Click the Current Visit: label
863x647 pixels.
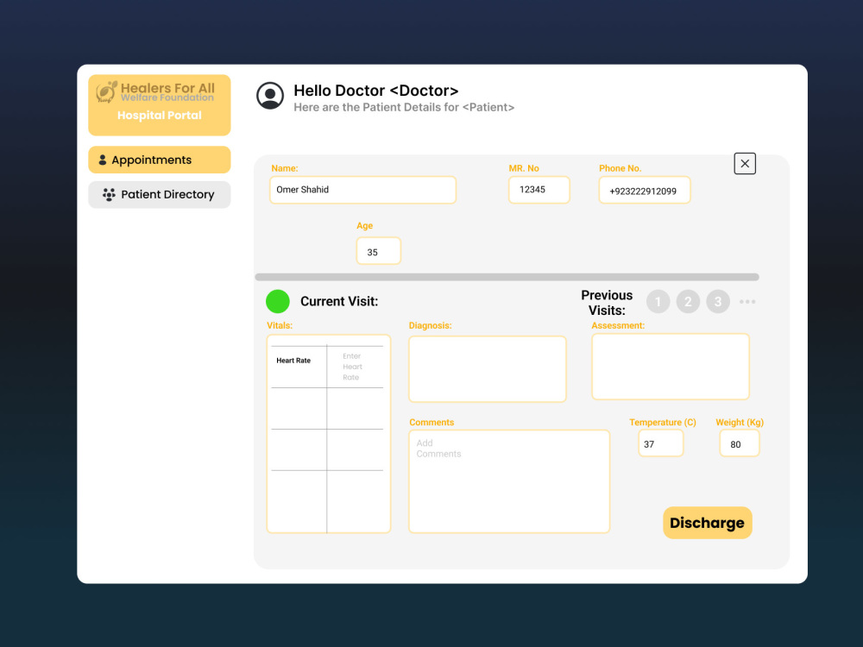point(339,301)
